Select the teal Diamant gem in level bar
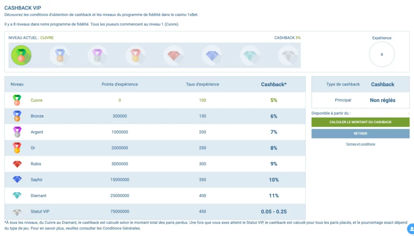 coord(250,55)
